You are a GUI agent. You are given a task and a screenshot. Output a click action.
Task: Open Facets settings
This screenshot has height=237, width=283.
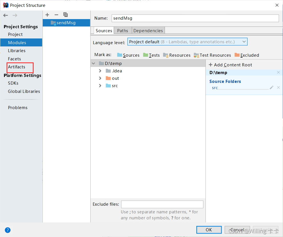point(15,59)
